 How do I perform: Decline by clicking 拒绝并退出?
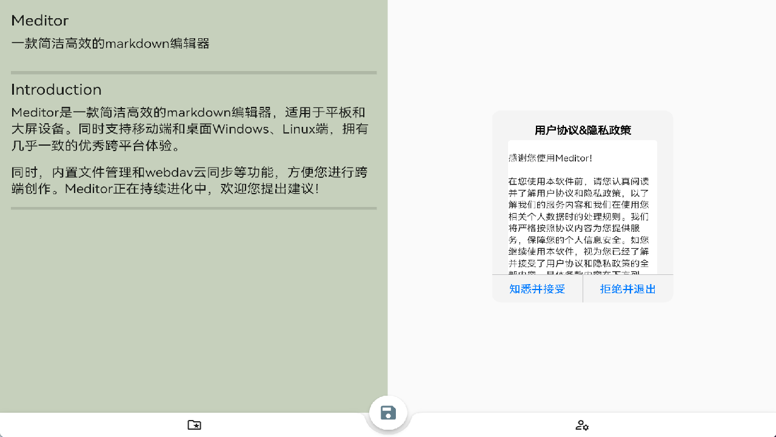click(x=627, y=289)
